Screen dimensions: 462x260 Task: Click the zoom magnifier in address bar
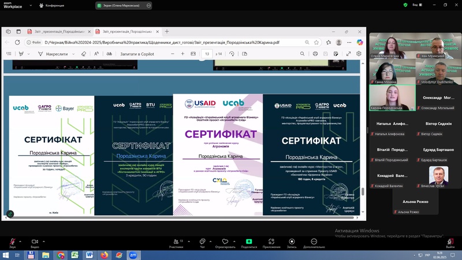(307, 42)
